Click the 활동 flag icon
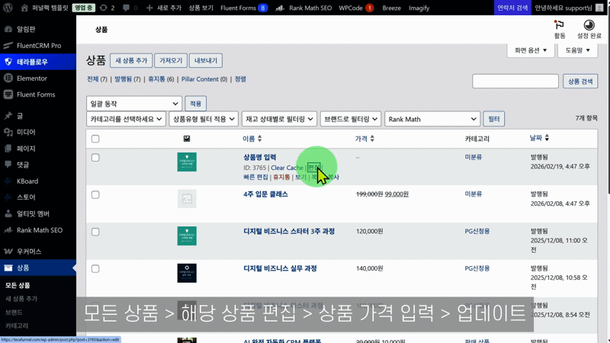Screen dimensions: 610x343 point(560,25)
